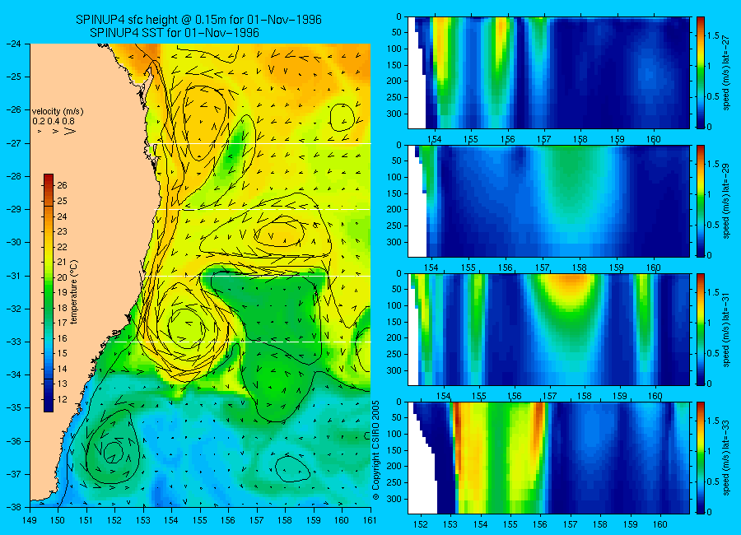
Task: Click main map longitude axis label 153
Action: coord(143,521)
